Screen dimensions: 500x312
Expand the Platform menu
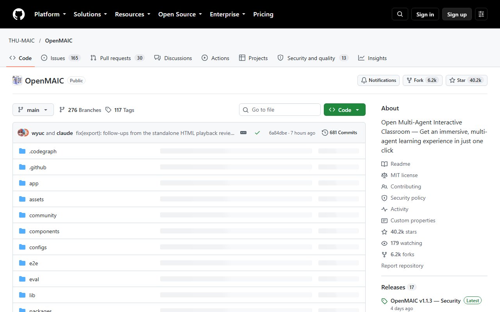pos(50,14)
